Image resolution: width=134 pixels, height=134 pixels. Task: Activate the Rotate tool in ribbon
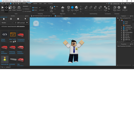point(14,8)
